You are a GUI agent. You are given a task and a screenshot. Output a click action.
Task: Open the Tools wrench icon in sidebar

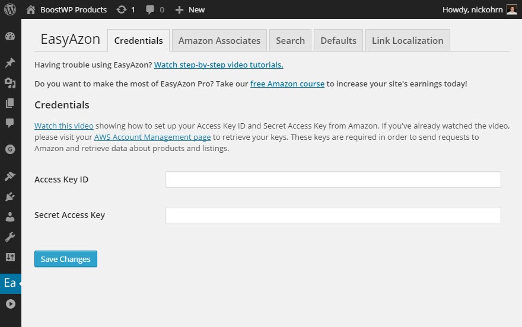click(10, 237)
